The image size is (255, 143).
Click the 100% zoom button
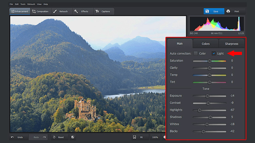(x=155, y=137)
